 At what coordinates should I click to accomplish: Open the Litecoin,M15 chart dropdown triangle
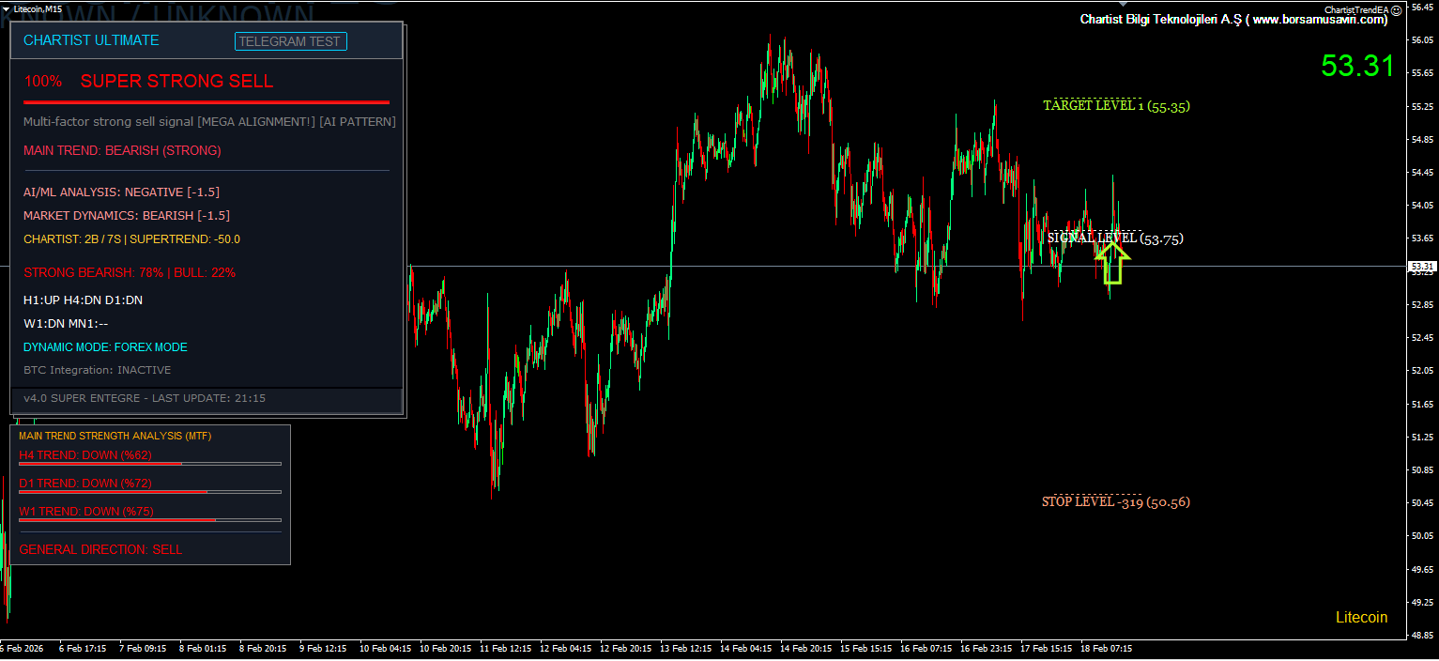(x=7, y=8)
